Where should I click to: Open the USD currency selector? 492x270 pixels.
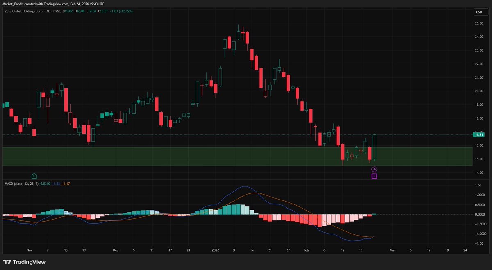[x=478, y=12]
